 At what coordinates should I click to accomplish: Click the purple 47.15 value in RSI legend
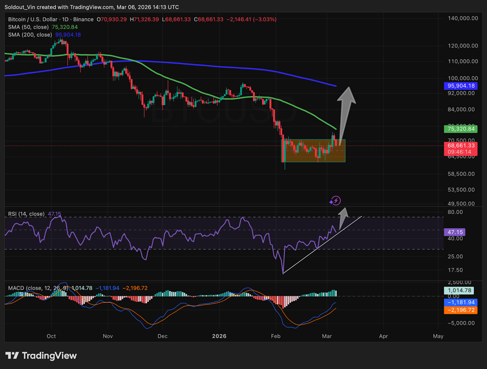point(54,214)
